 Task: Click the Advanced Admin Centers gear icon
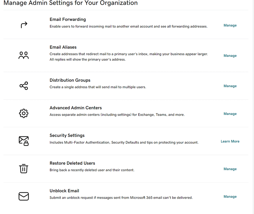pyautogui.click(x=24, y=113)
